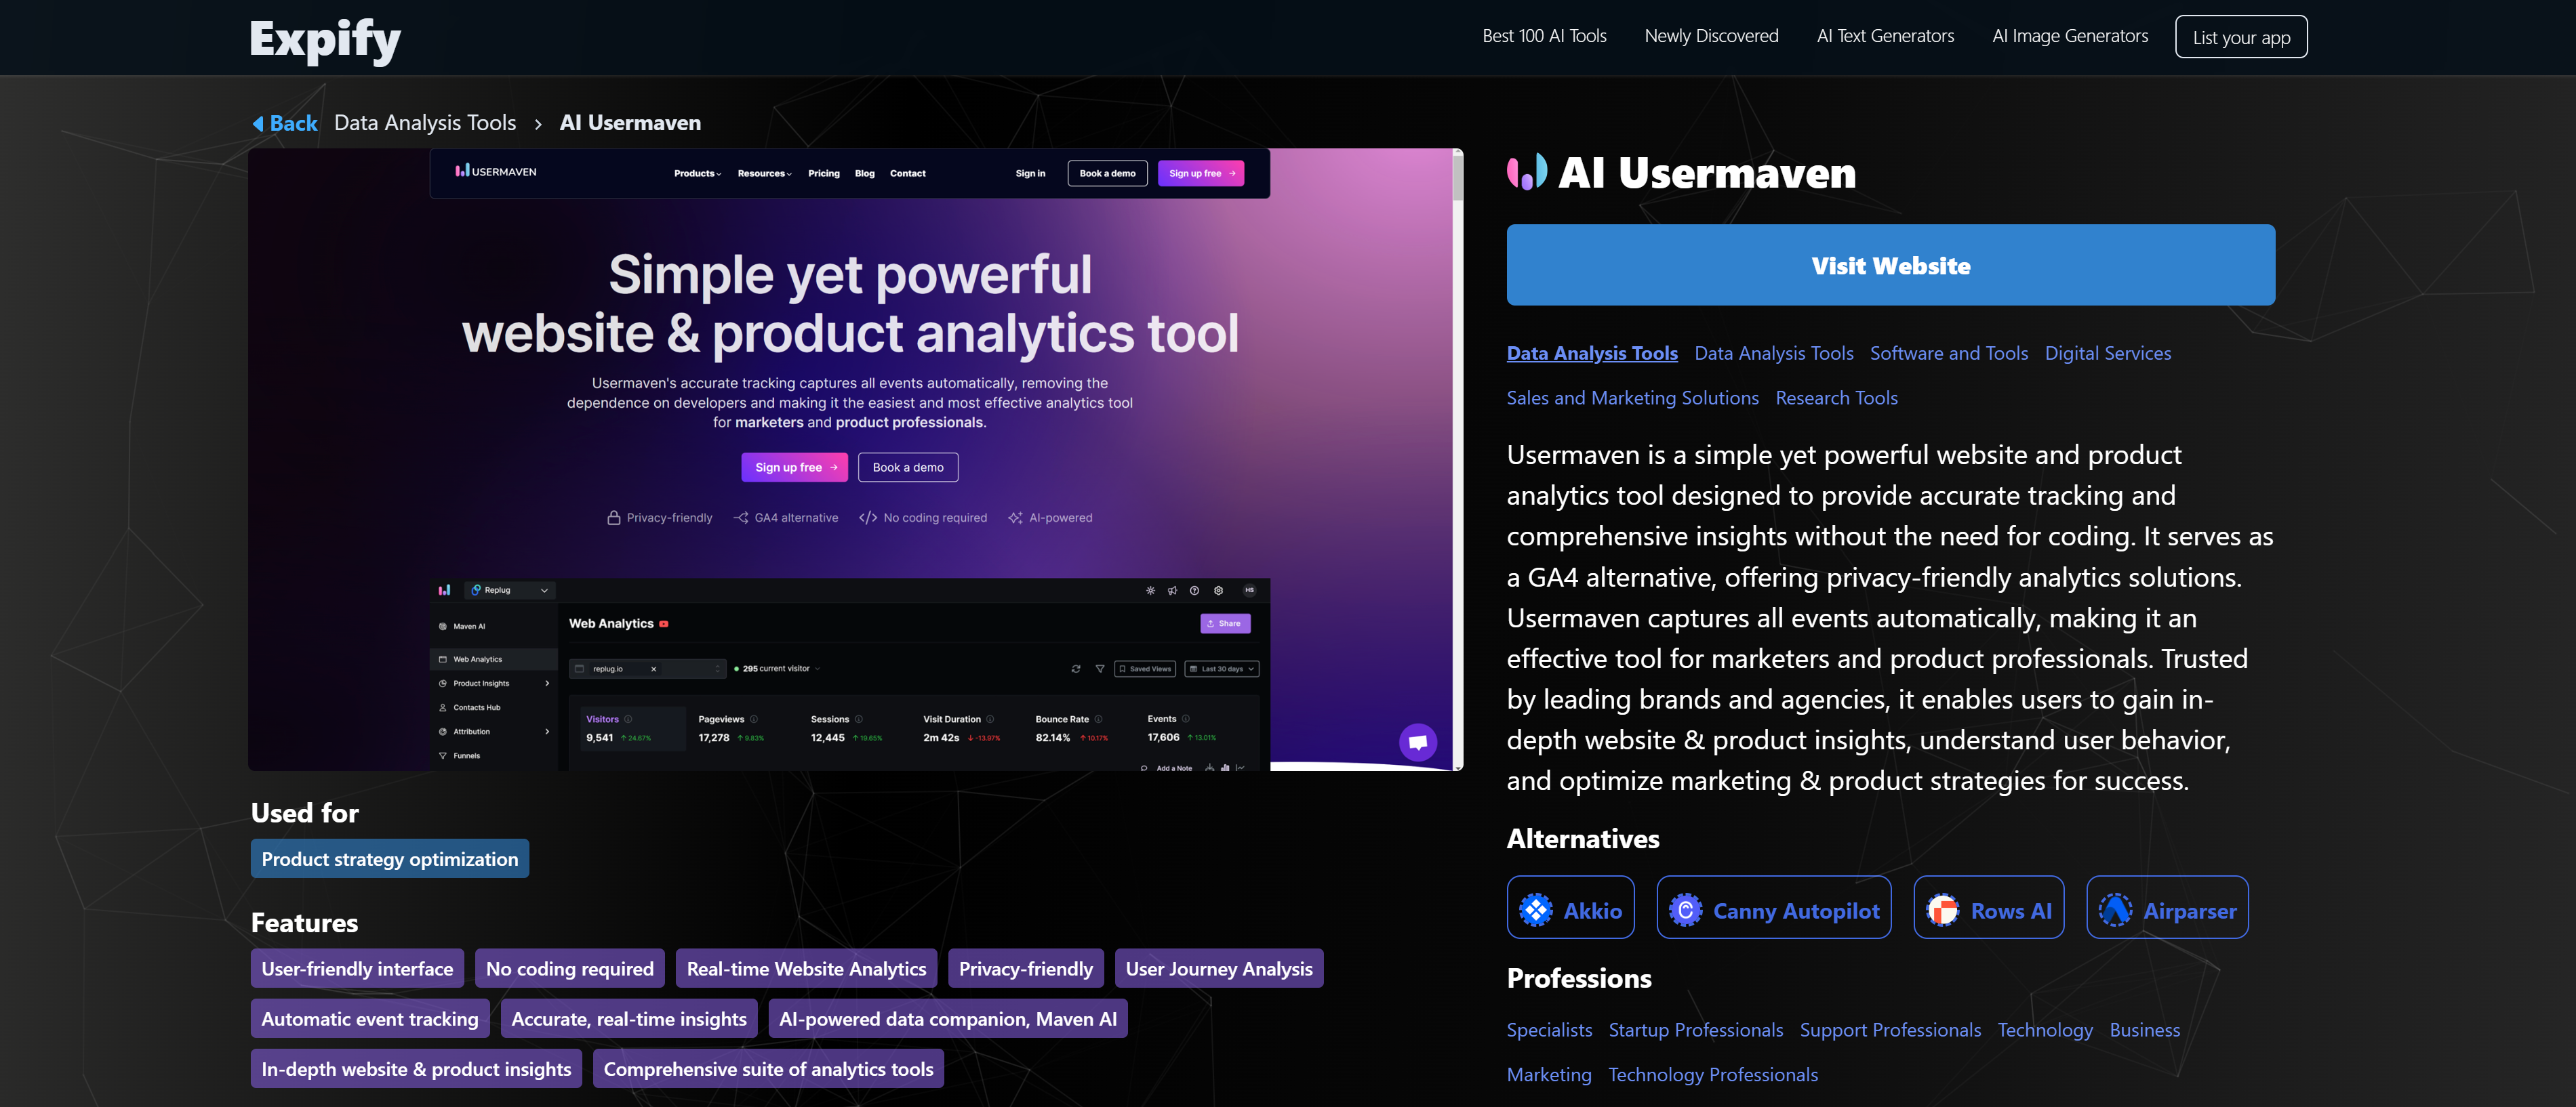Screen dimensions: 2576x1107
Task: Select AI-powered data companion tag
Action: pyautogui.click(x=948, y=1018)
